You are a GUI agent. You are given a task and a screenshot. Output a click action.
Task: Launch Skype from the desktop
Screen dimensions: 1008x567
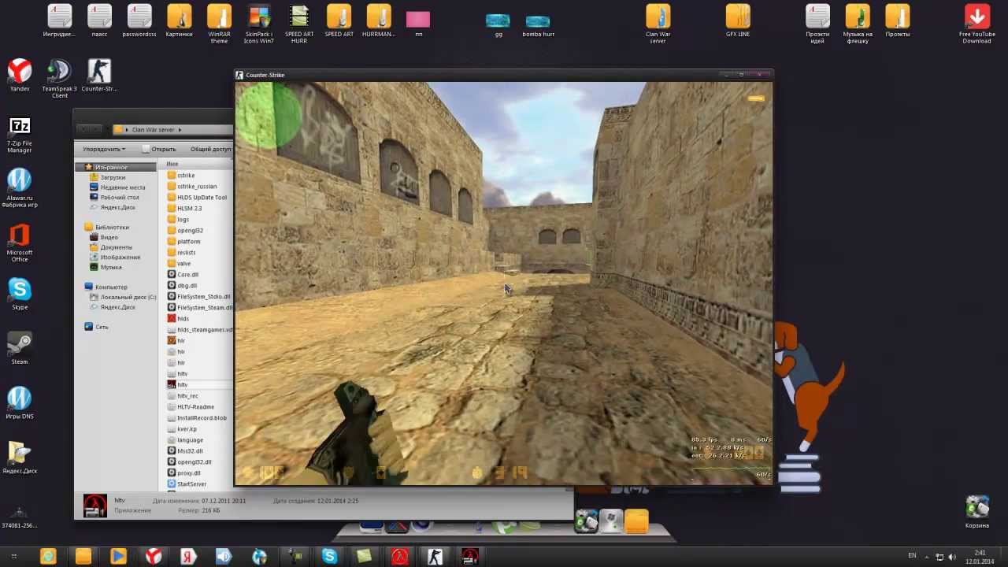click(x=20, y=294)
